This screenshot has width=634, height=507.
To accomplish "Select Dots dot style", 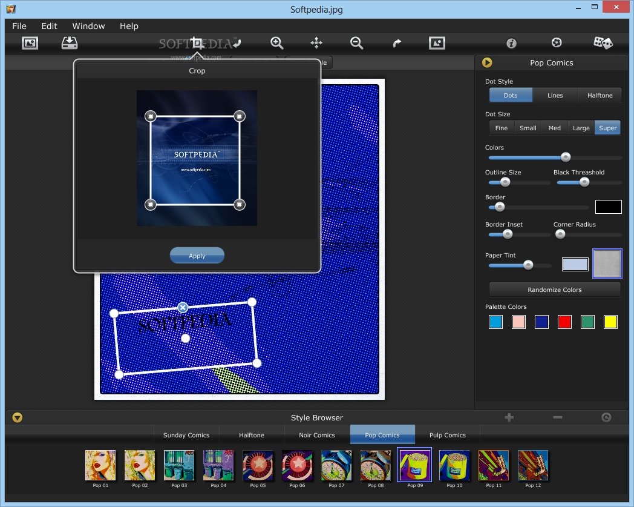I will (510, 95).
